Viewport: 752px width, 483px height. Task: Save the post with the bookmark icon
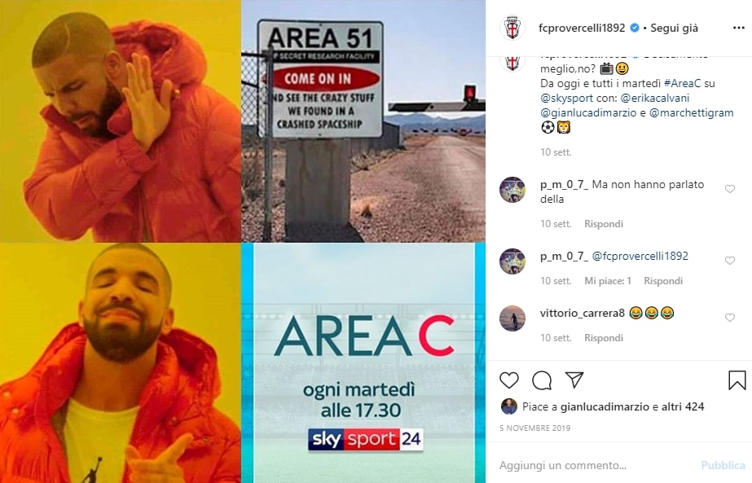click(x=737, y=380)
